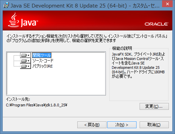Cancel setup with the 取消(C) button
The height and width of the screenshot is (134, 175).
coord(154,125)
